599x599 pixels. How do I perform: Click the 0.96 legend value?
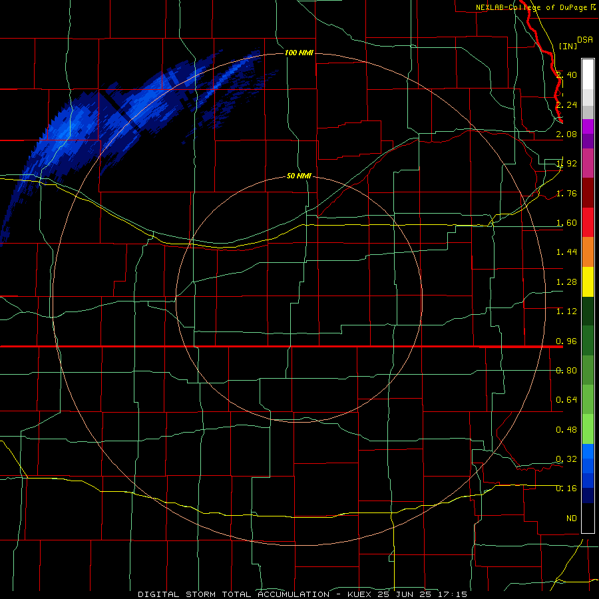[x=566, y=341]
